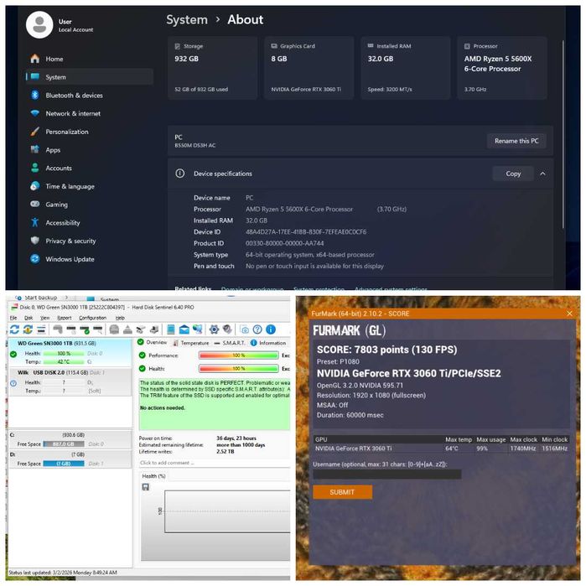Open the Configuration menu in Hard Disk Sentinel
Screen dimensions: 586x586
93,318
